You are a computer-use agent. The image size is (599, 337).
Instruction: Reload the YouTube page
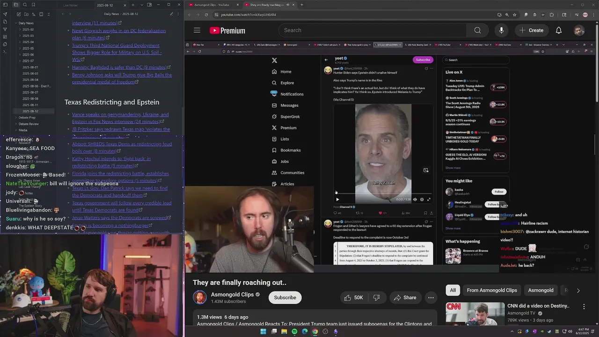[x=206, y=15]
